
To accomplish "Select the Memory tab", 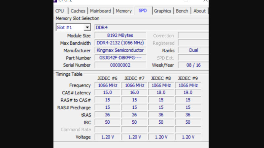I will pos(124,11).
